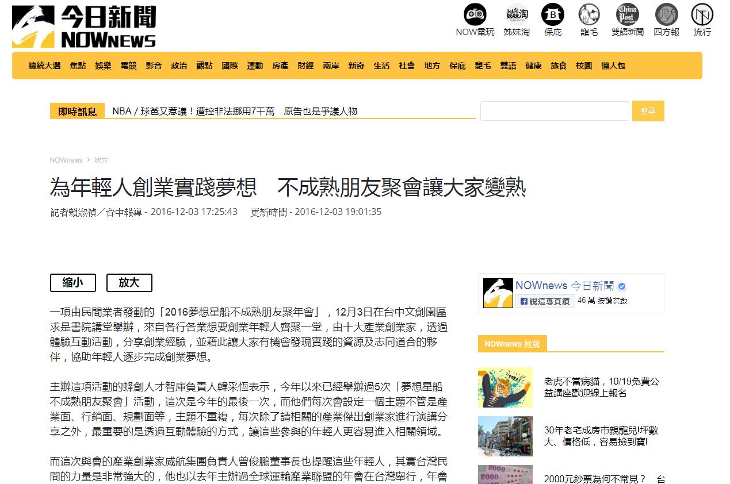
Task: Click the 保庇 circular icon
Action: (x=552, y=15)
